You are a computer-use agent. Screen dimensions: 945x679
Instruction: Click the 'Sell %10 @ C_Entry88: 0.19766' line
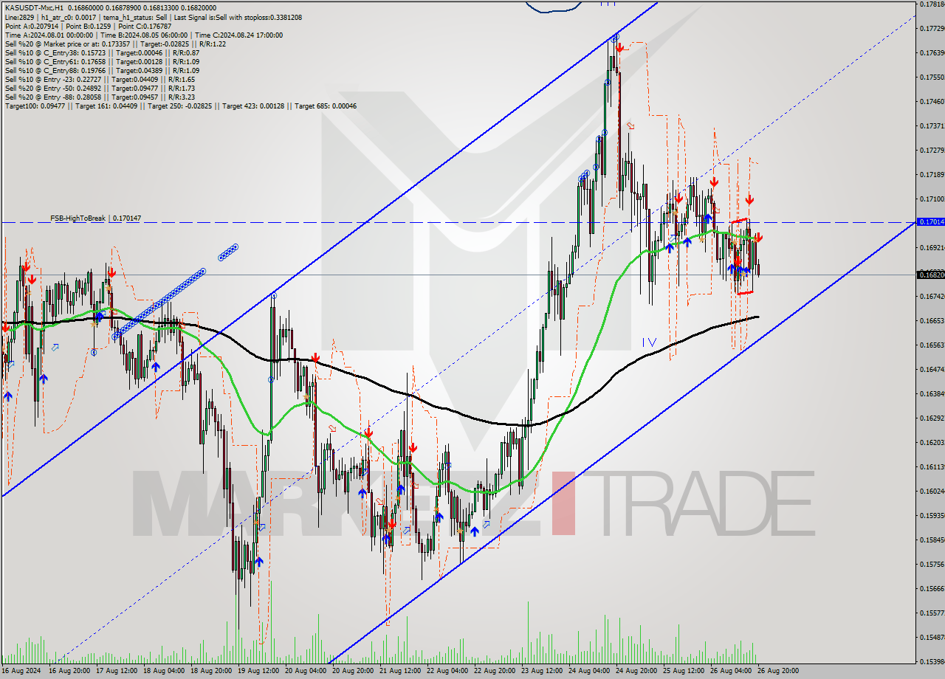click(102, 70)
